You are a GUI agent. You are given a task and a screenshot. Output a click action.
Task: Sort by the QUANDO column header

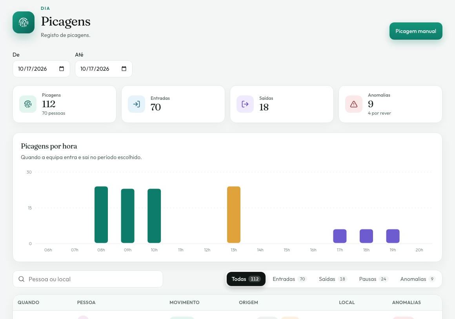[28, 302]
